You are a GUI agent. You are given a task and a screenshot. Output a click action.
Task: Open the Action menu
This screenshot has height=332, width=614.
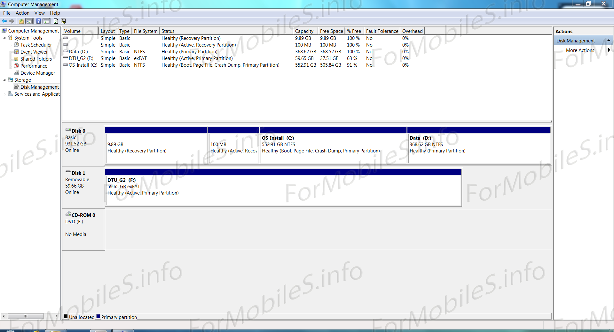[22, 13]
